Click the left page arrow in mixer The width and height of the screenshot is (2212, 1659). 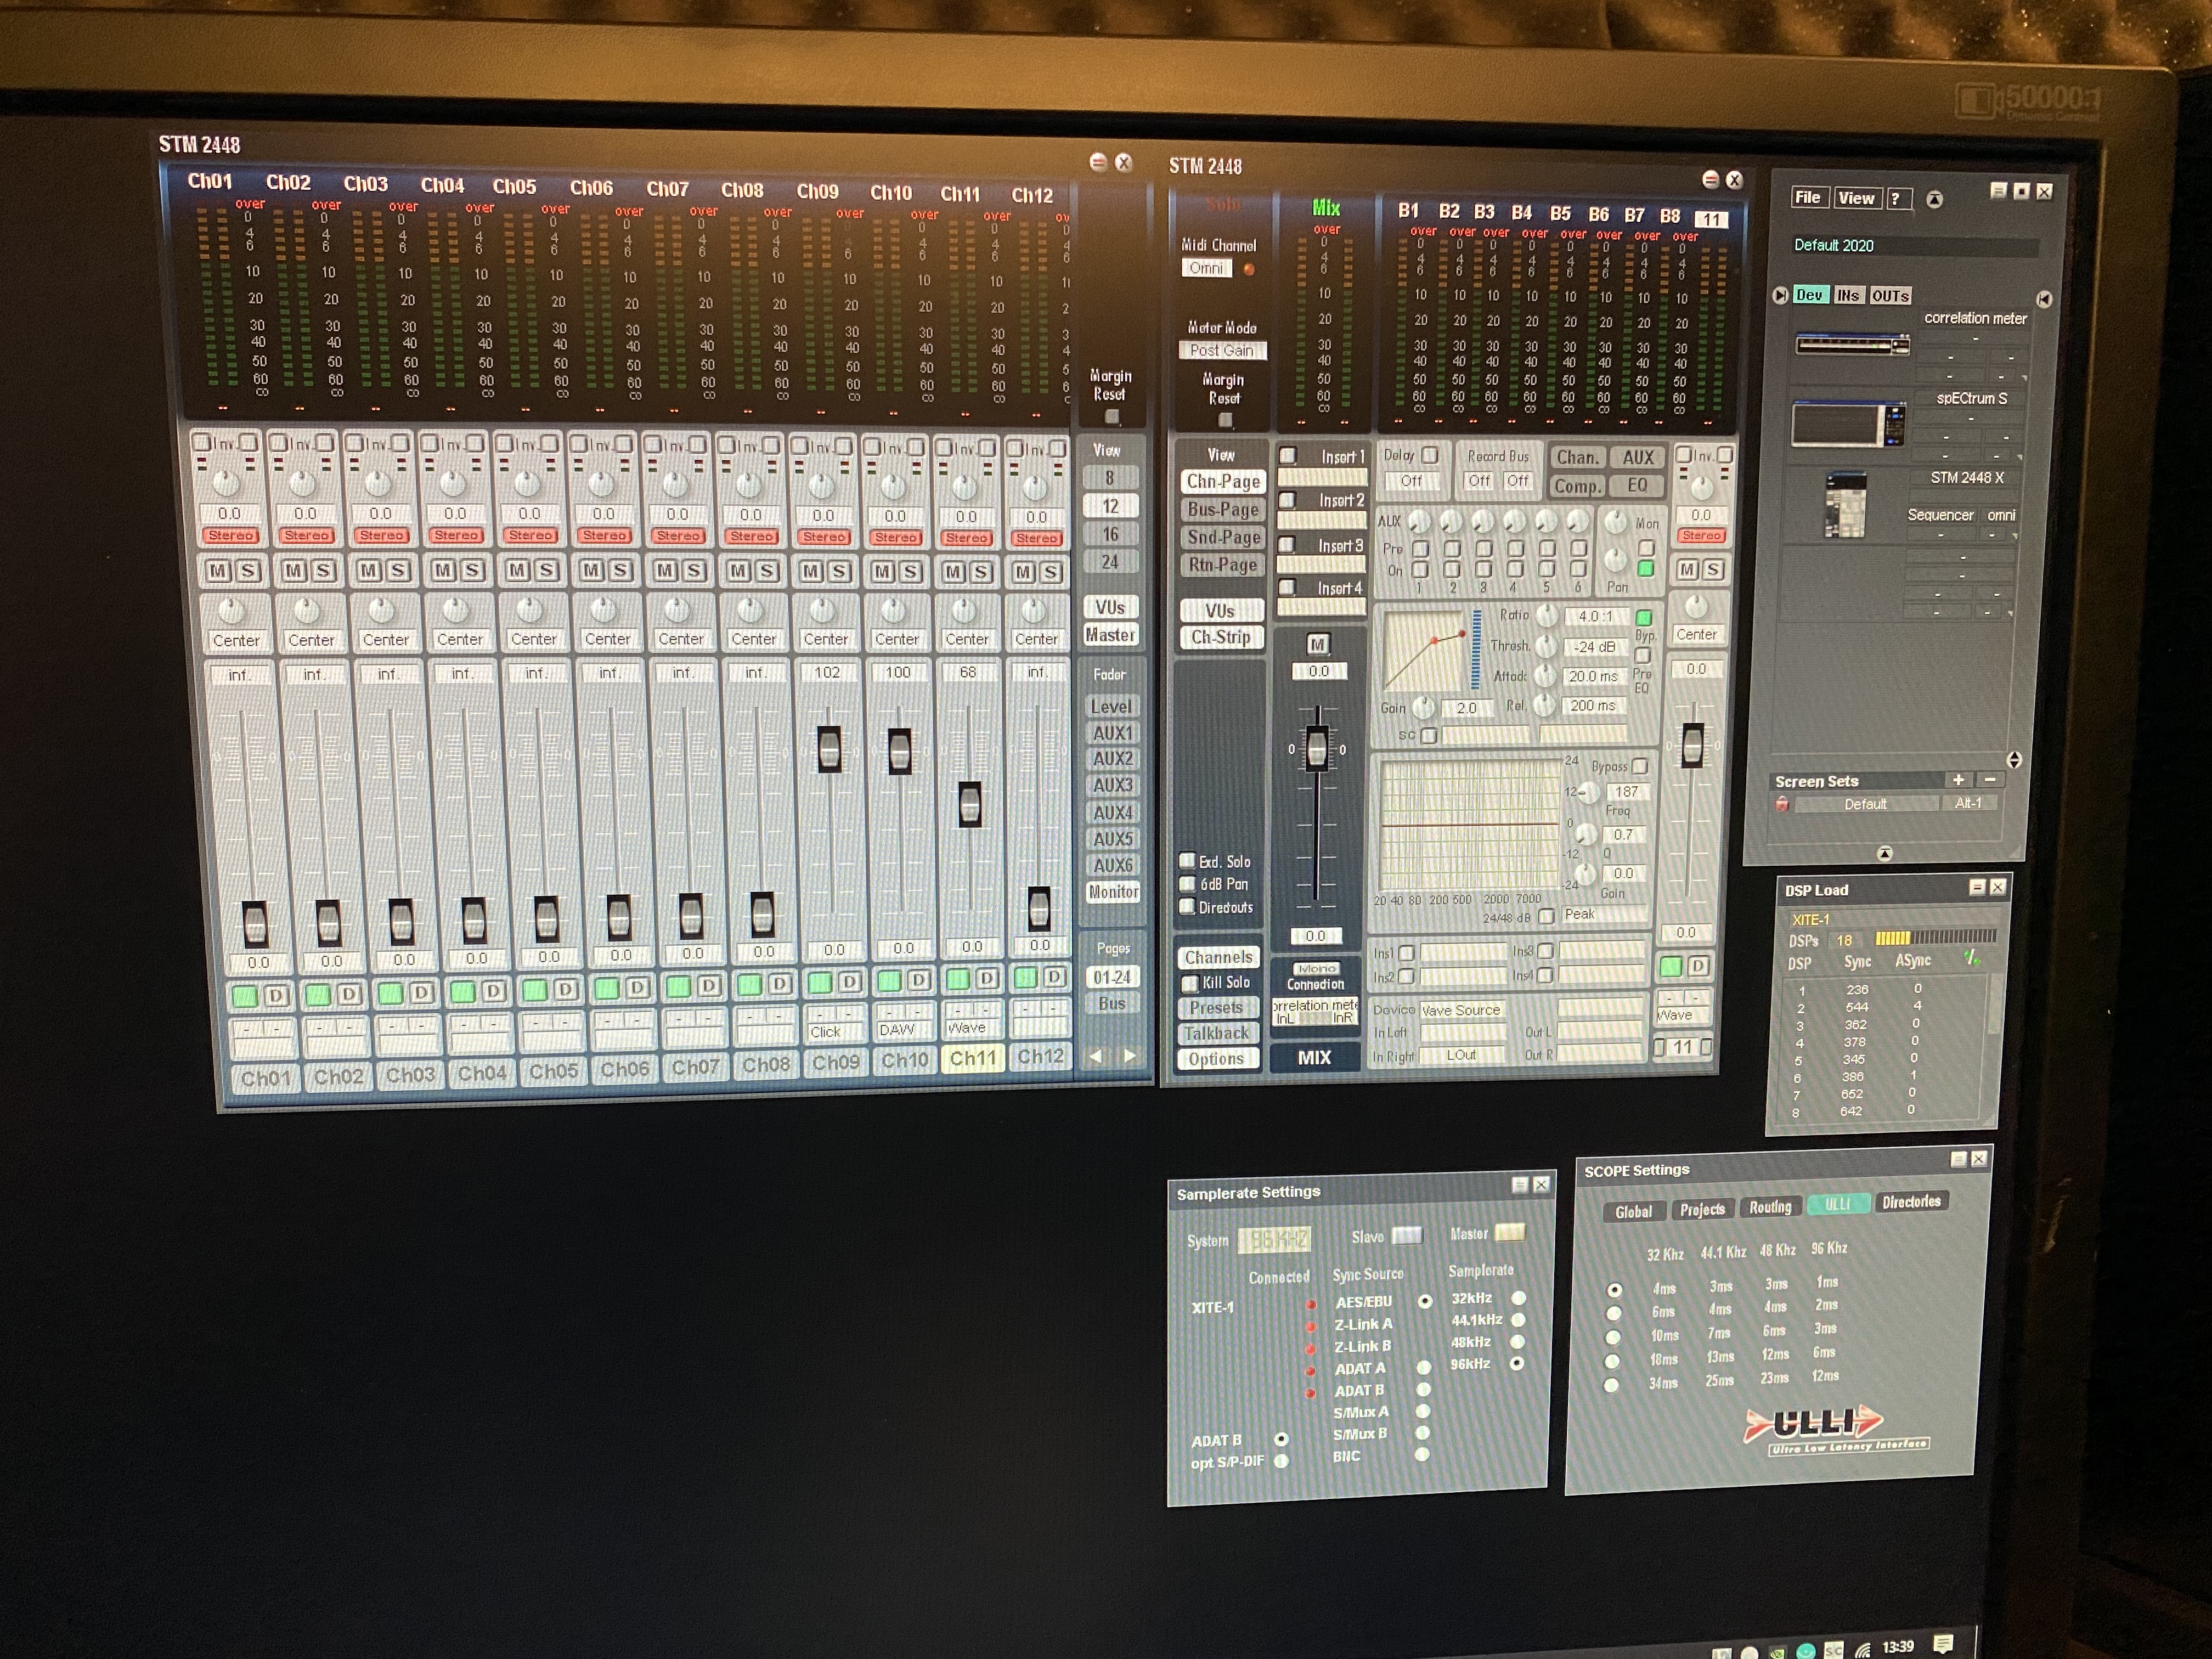tap(1096, 1055)
